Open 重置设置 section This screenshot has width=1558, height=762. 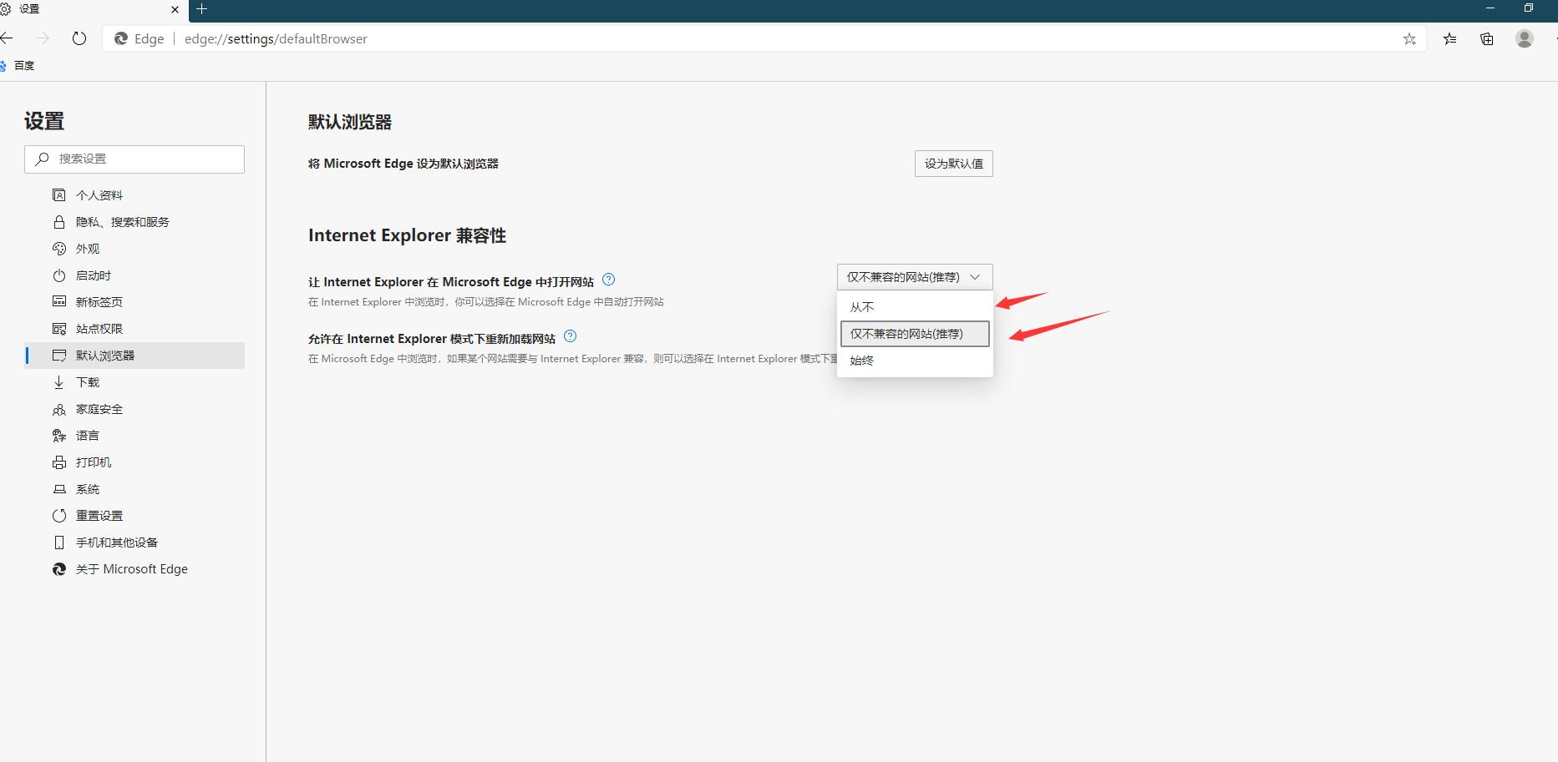(x=135, y=516)
